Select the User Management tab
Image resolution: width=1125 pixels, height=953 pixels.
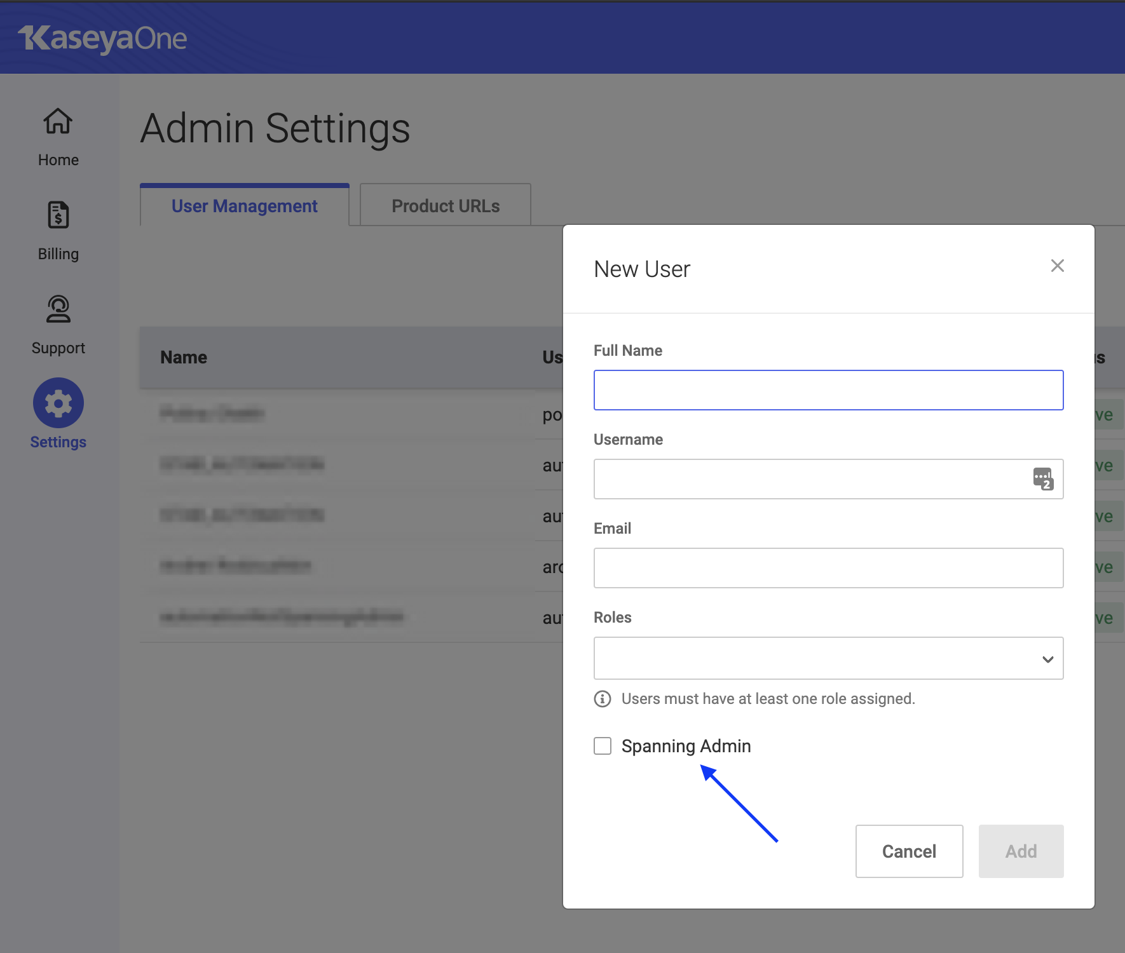[x=244, y=205]
